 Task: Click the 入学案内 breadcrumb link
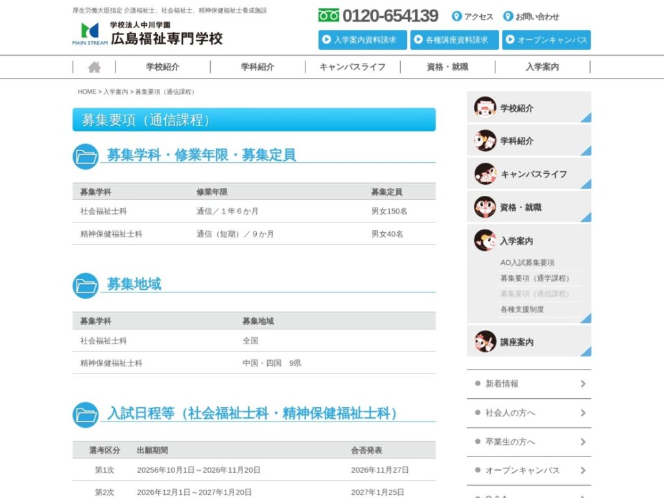[115, 92]
